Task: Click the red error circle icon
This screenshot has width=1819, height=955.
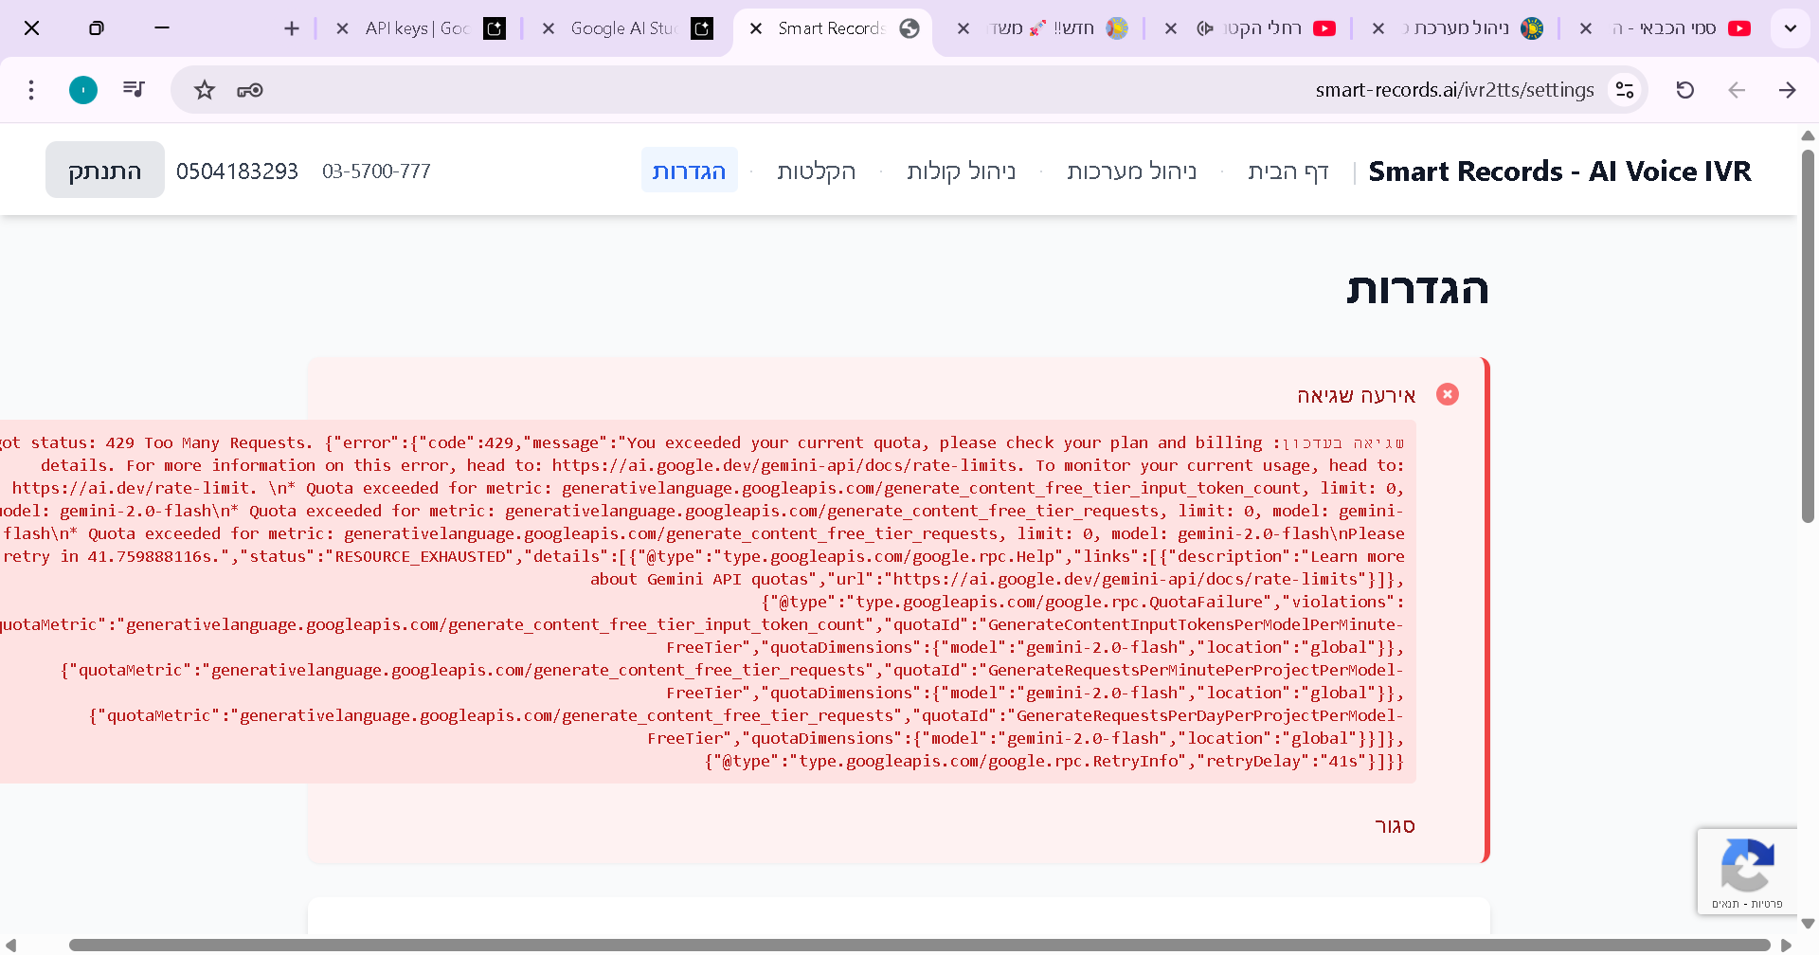Action: 1447,394
